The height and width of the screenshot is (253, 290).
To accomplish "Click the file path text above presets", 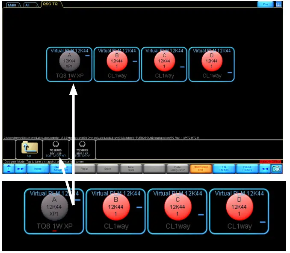I will click(102, 138).
